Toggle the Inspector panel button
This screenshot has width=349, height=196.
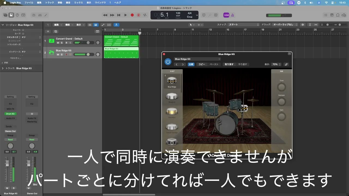(x=11, y=15)
